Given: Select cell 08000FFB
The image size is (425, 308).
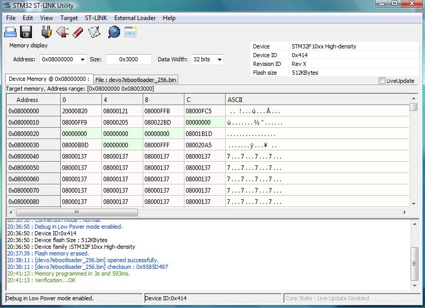Looking at the screenshot, I should click(163, 111).
